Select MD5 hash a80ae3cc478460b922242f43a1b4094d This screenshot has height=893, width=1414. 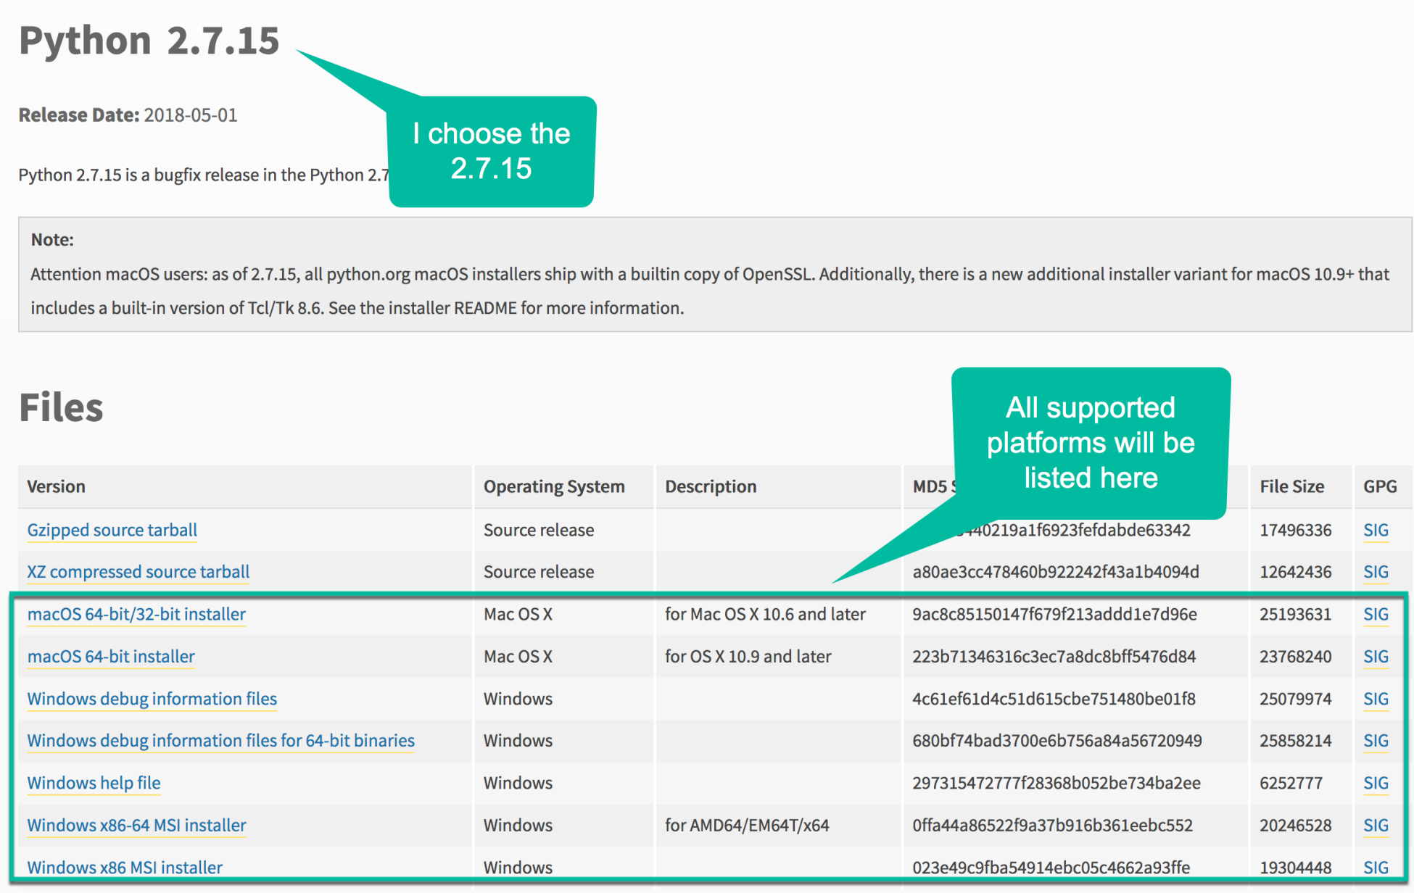tap(1056, 572)
